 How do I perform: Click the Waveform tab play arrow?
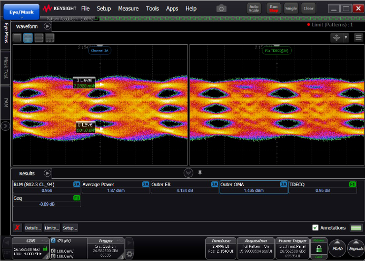(47, 26)
